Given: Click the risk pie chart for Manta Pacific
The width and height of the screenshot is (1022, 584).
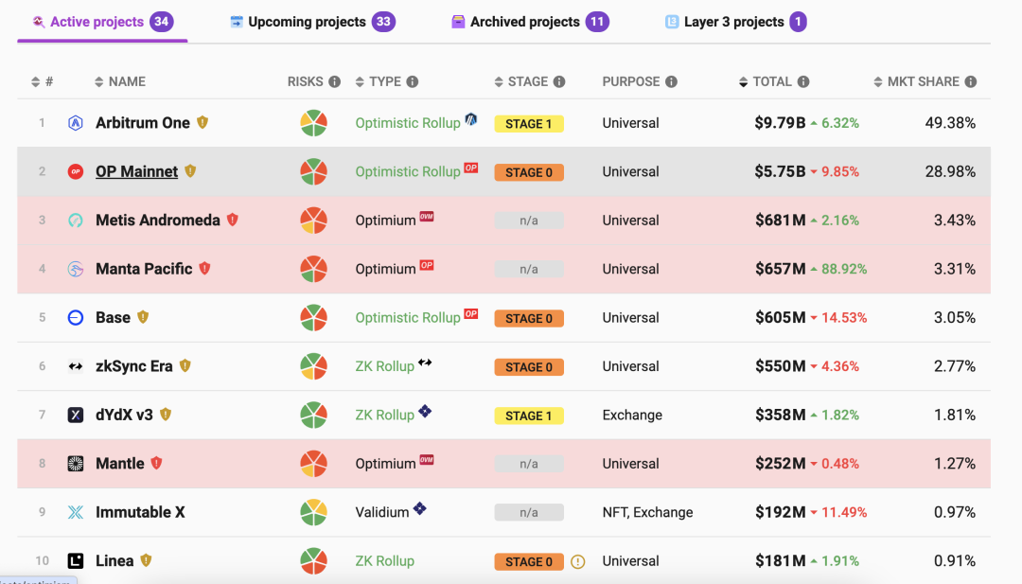Looking at the screenshot, I should pos(313,269).
